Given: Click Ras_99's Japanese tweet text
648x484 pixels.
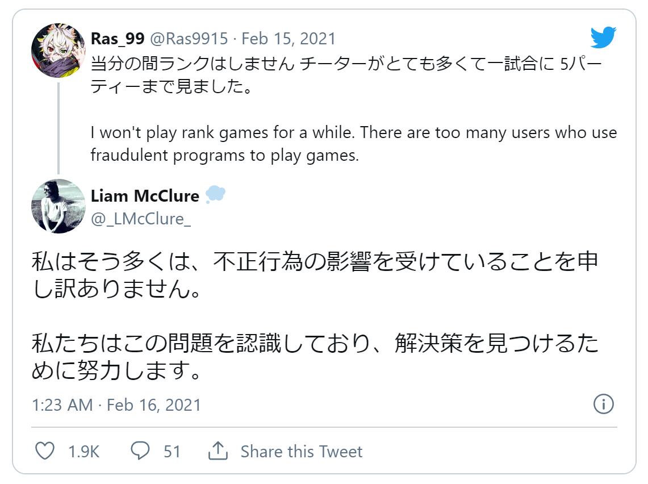Looking at the screenshot, I should [346, 75].
